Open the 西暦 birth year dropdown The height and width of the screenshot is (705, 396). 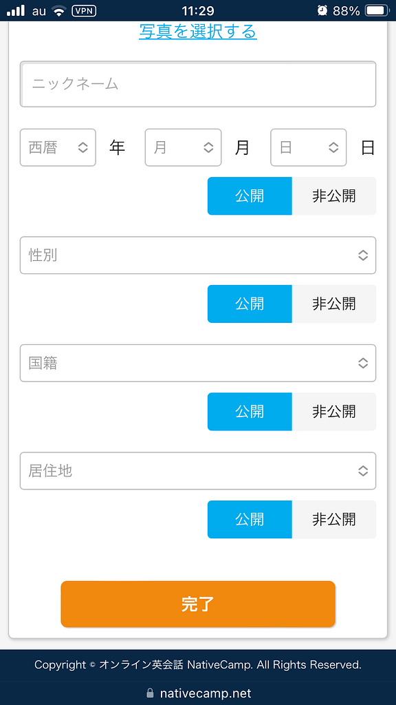58,147
